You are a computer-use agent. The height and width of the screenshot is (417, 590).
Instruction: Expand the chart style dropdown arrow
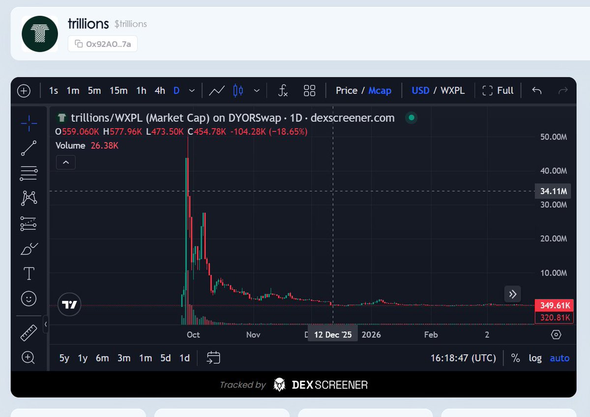(x=257, y=91)
